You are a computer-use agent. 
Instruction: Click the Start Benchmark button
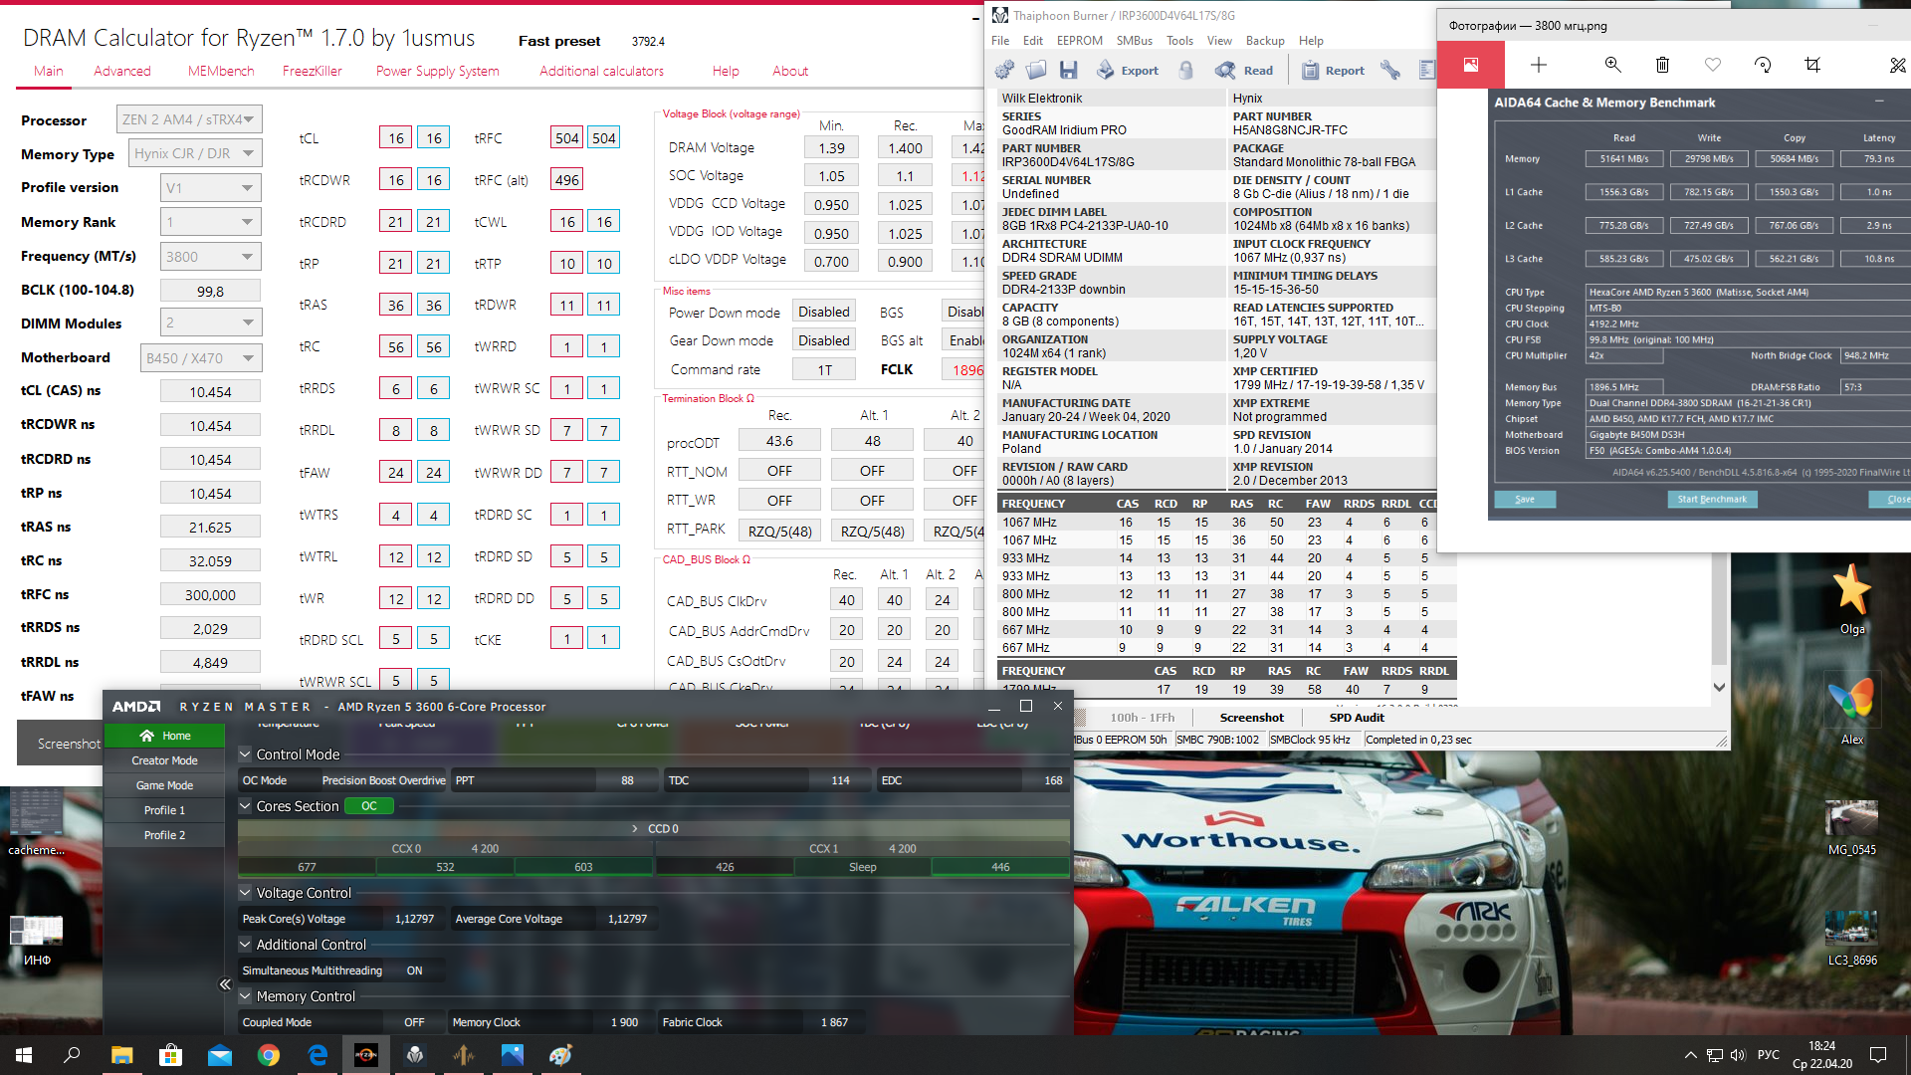[1711, 499]
